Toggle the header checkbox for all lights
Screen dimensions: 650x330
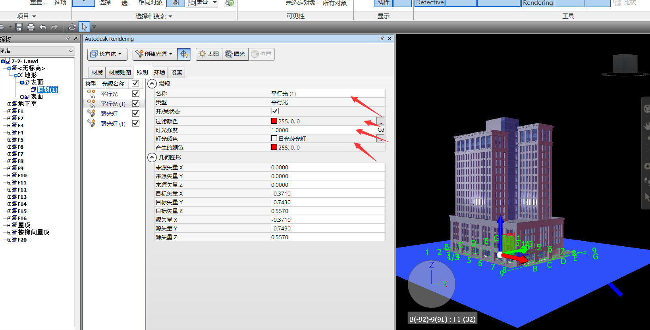point(135,83)
